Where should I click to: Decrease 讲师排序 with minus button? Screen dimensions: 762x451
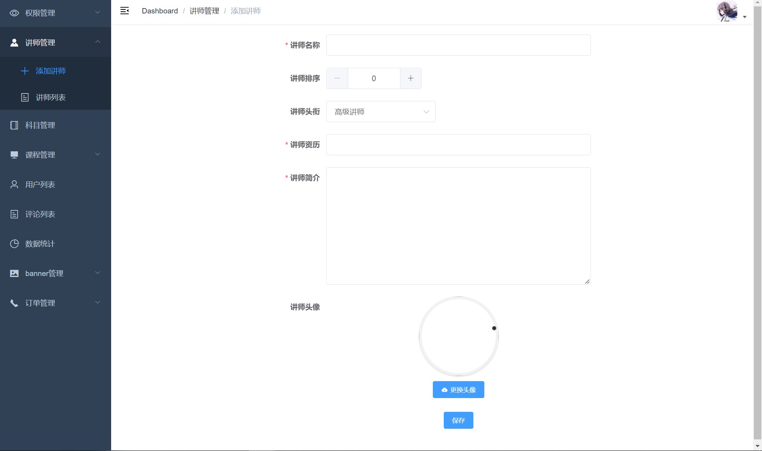pyautogui.click(x=337, y=78)
